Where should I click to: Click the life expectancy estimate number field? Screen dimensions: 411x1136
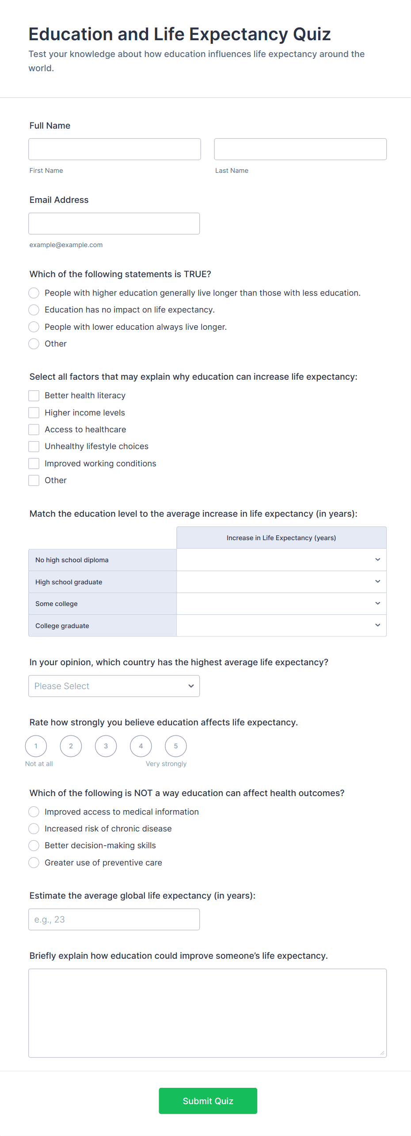pyautogui.click(x=114, y=919)
